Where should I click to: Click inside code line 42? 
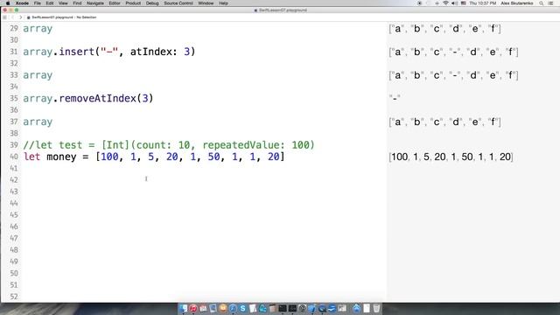click(204, 179)
